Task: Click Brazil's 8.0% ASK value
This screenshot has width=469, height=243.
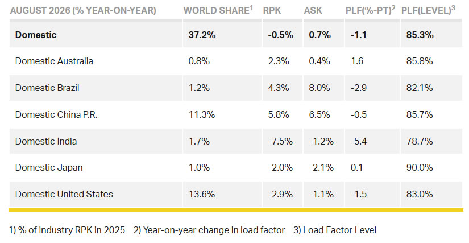Action: [319, 88]
